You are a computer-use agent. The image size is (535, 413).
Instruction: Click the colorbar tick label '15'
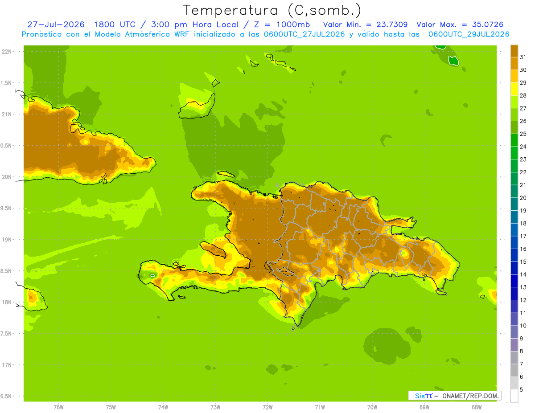[523, 262]
